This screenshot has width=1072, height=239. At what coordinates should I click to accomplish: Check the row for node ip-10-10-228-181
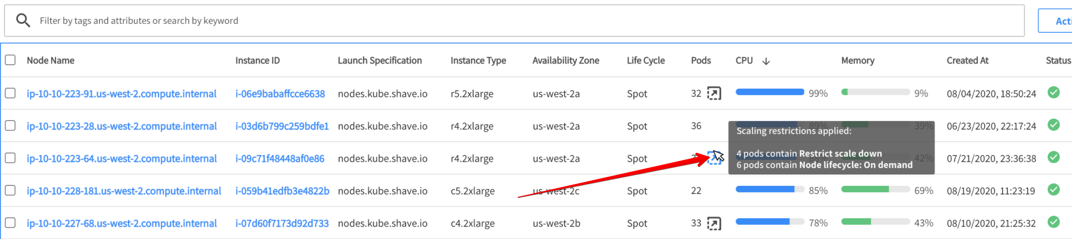[x=10, y=190]
